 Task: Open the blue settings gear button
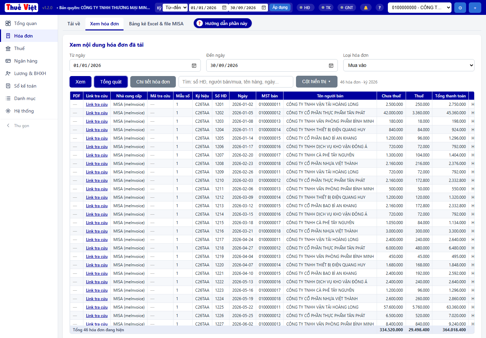click(460, 7)
